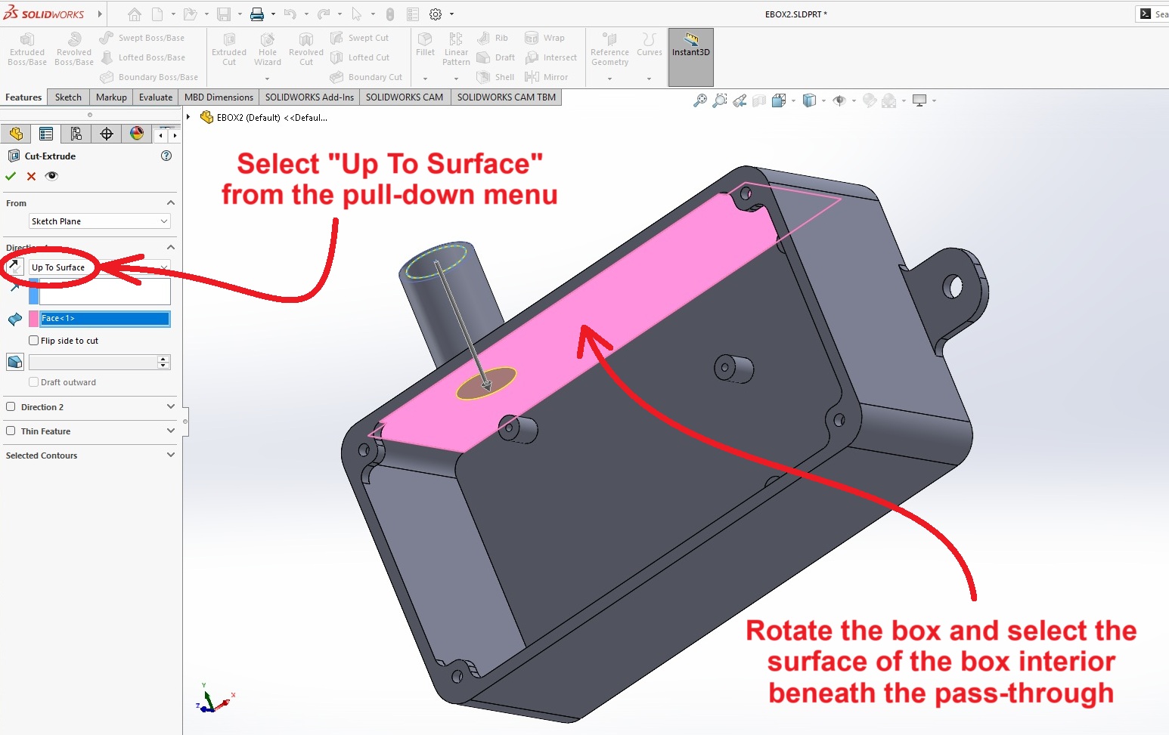Switch to the Sketch tab
The height and width of the screenshot is (735, 1169).
pos(68,97)
